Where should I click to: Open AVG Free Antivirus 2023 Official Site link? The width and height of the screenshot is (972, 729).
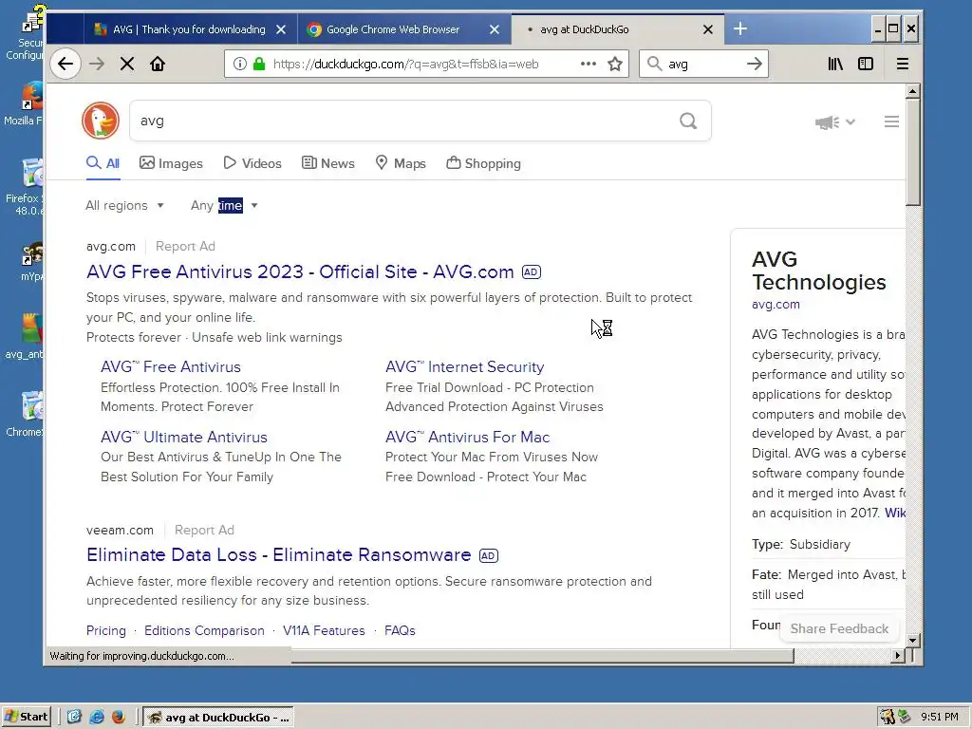coord(300,272)
